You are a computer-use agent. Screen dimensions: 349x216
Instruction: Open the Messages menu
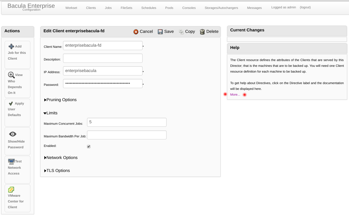click(x=254, y=8)
